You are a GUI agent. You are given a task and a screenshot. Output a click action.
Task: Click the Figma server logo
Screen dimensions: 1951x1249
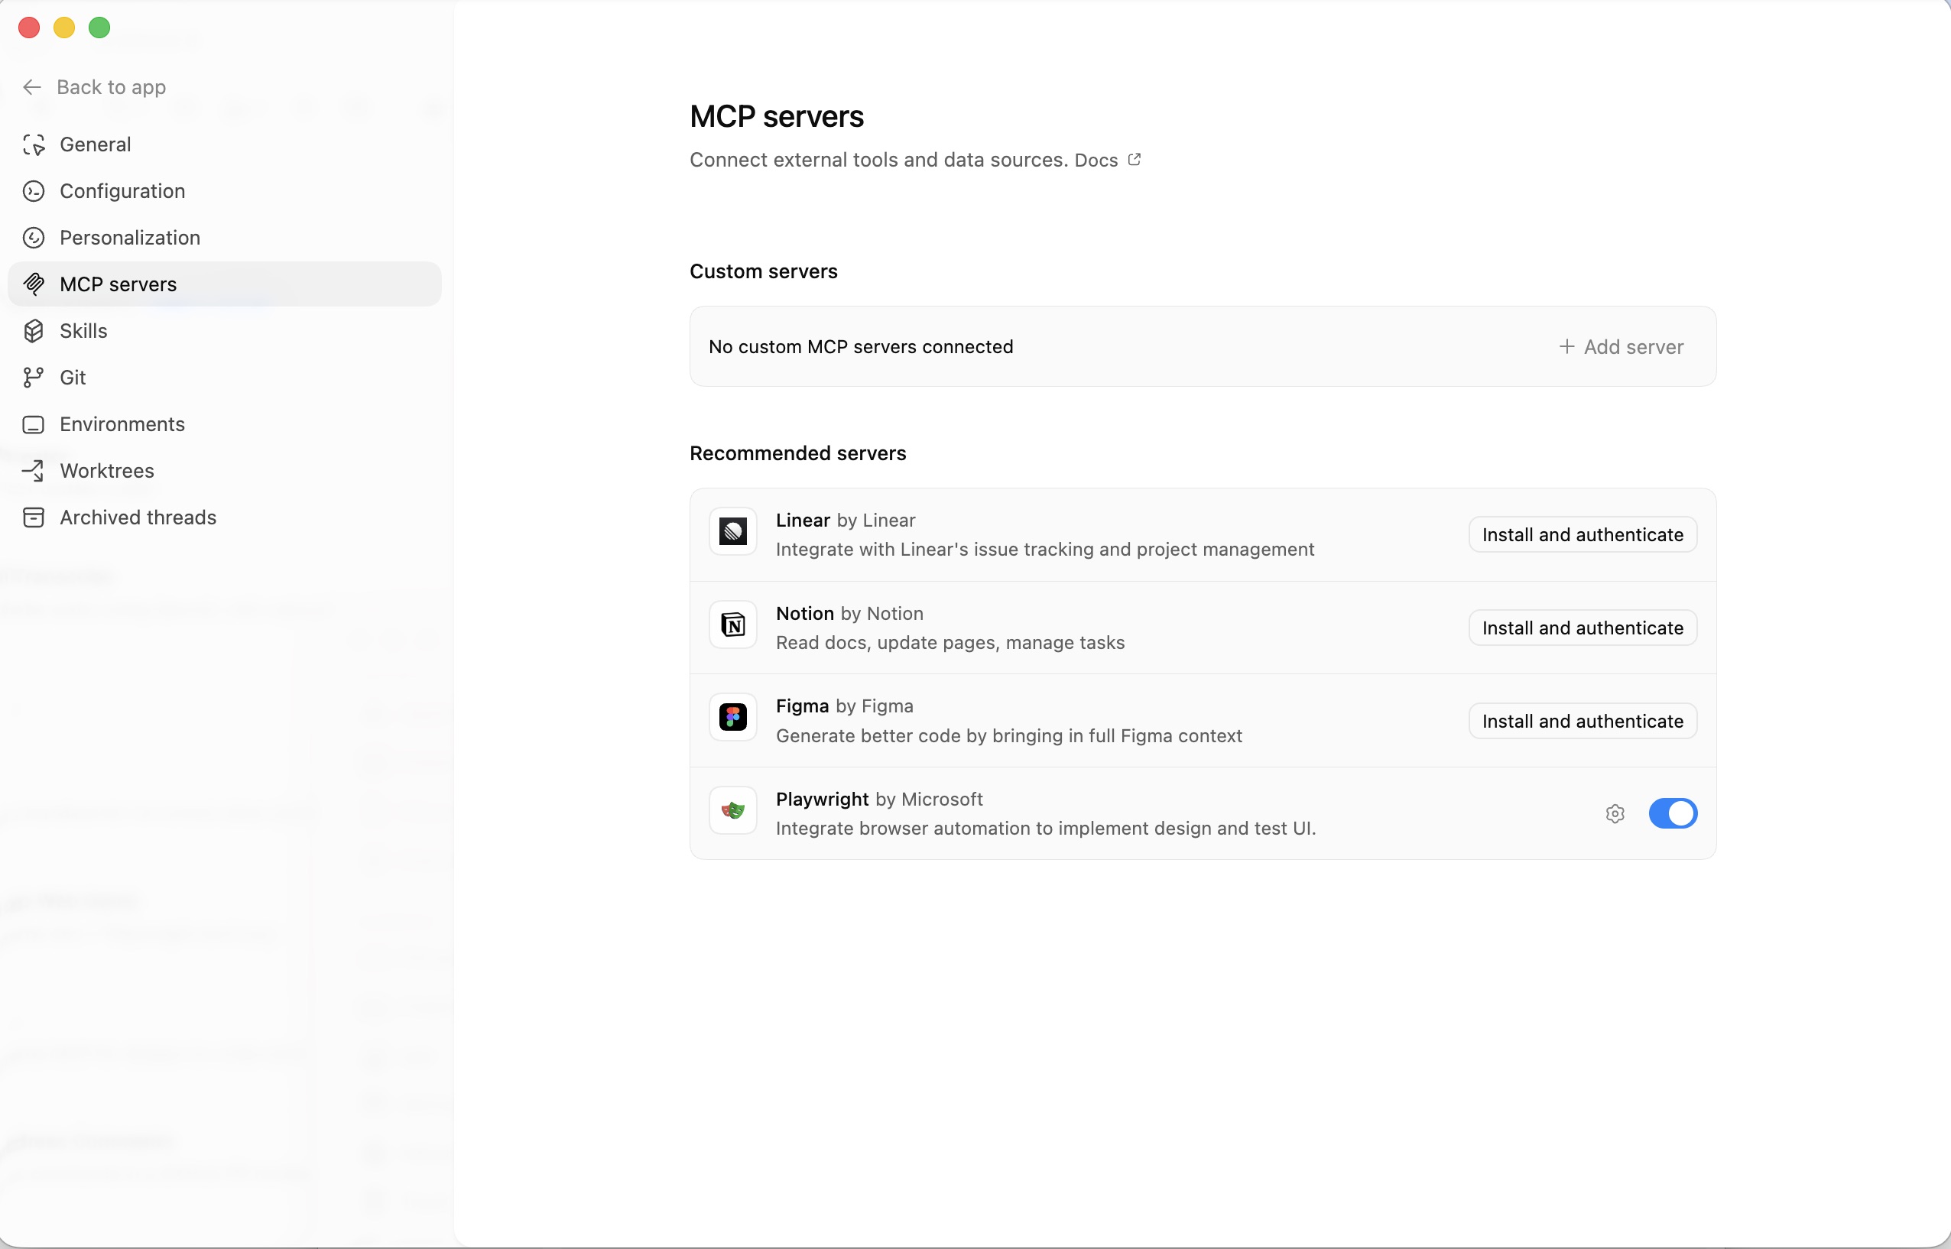[x=732, y=717]
